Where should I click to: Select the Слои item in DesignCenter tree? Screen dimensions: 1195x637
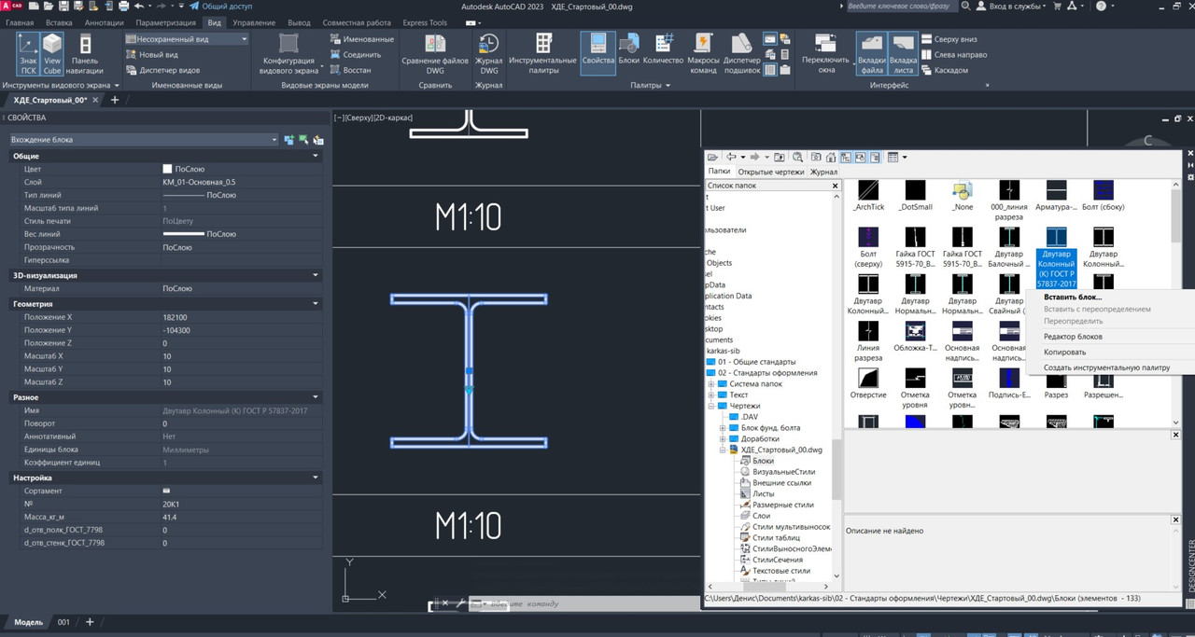[761, 516]
